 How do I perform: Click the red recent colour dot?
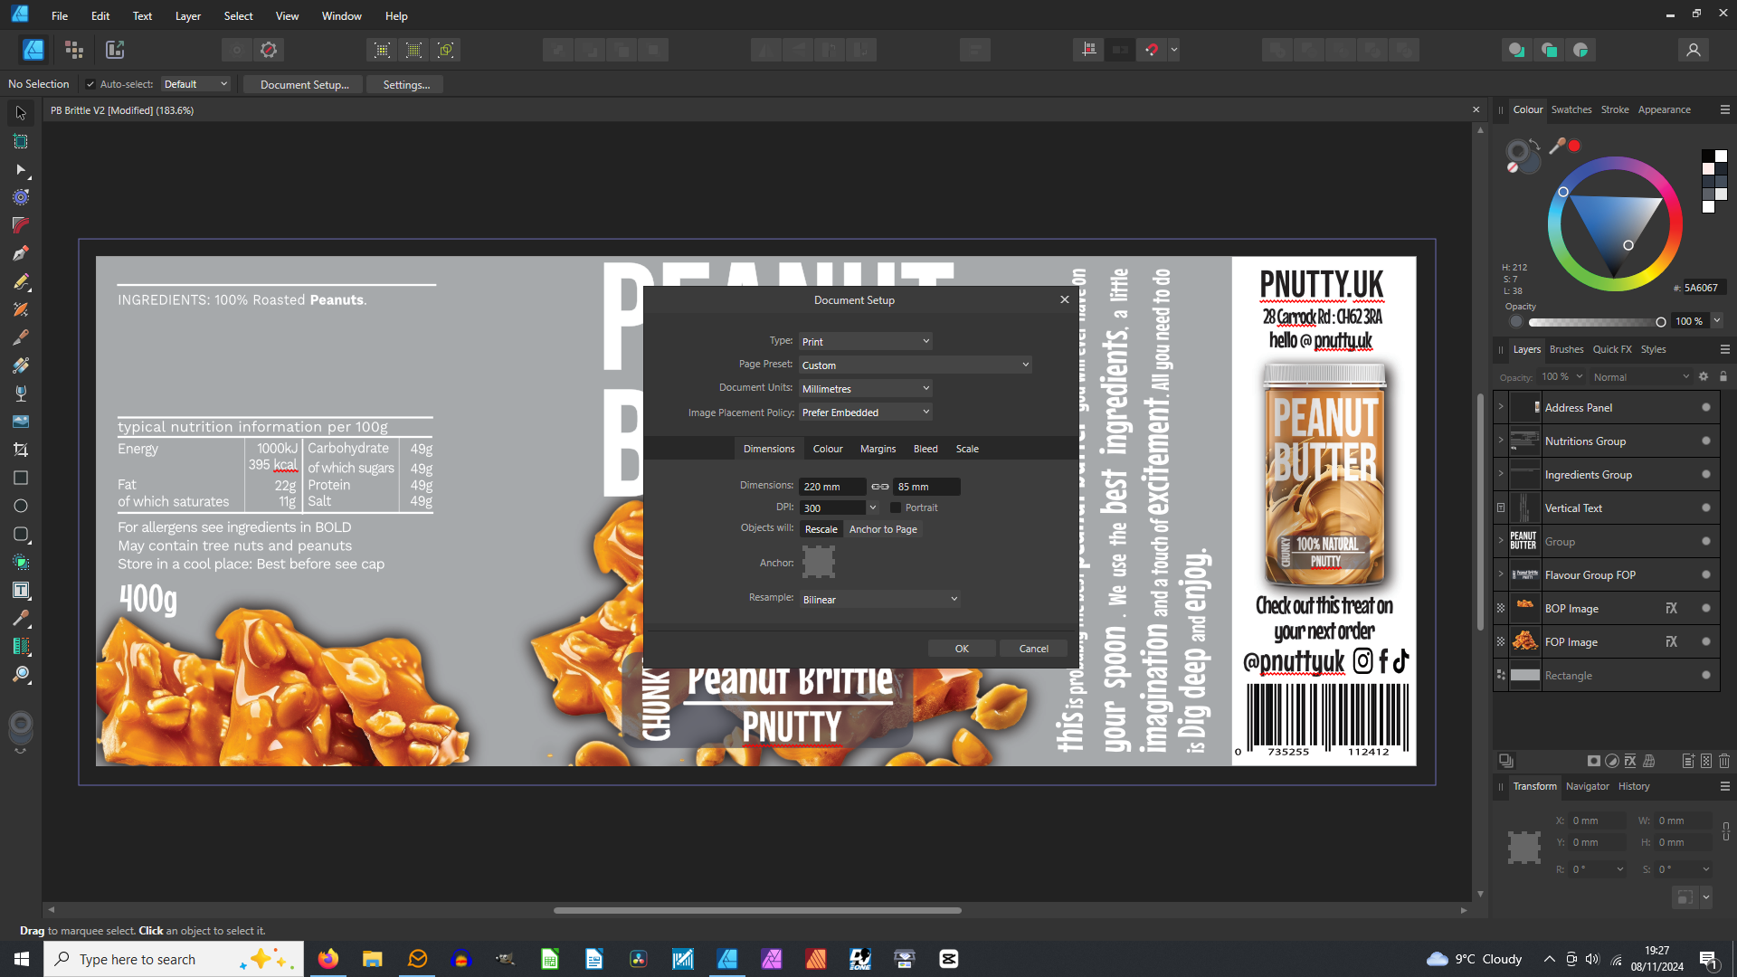pos(1574,146)
